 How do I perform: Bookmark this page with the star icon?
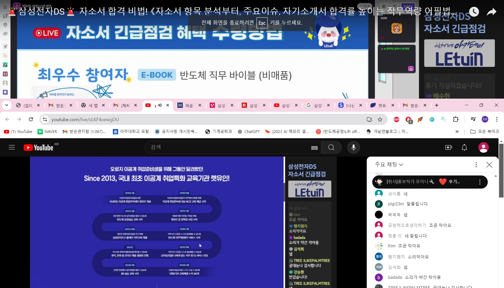pyautogui.click(x=380, y=120)
